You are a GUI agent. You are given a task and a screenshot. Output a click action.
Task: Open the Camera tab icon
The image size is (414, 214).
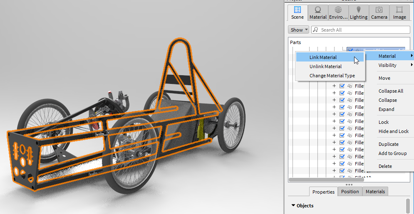379,10
